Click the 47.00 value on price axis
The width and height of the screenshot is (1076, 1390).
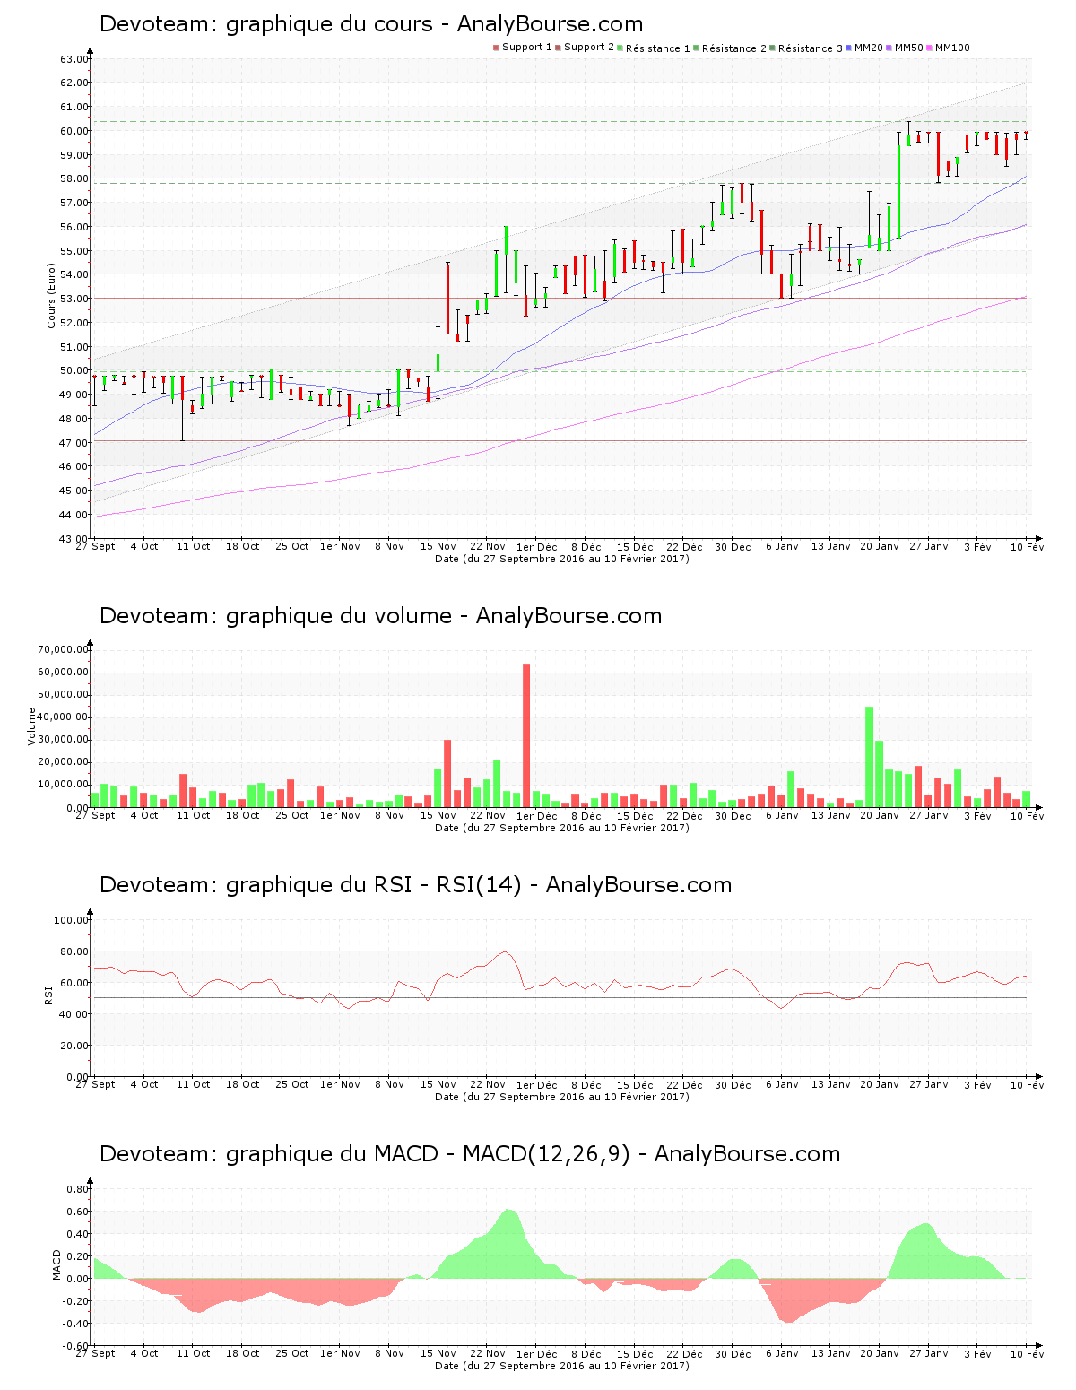[74, 443]
